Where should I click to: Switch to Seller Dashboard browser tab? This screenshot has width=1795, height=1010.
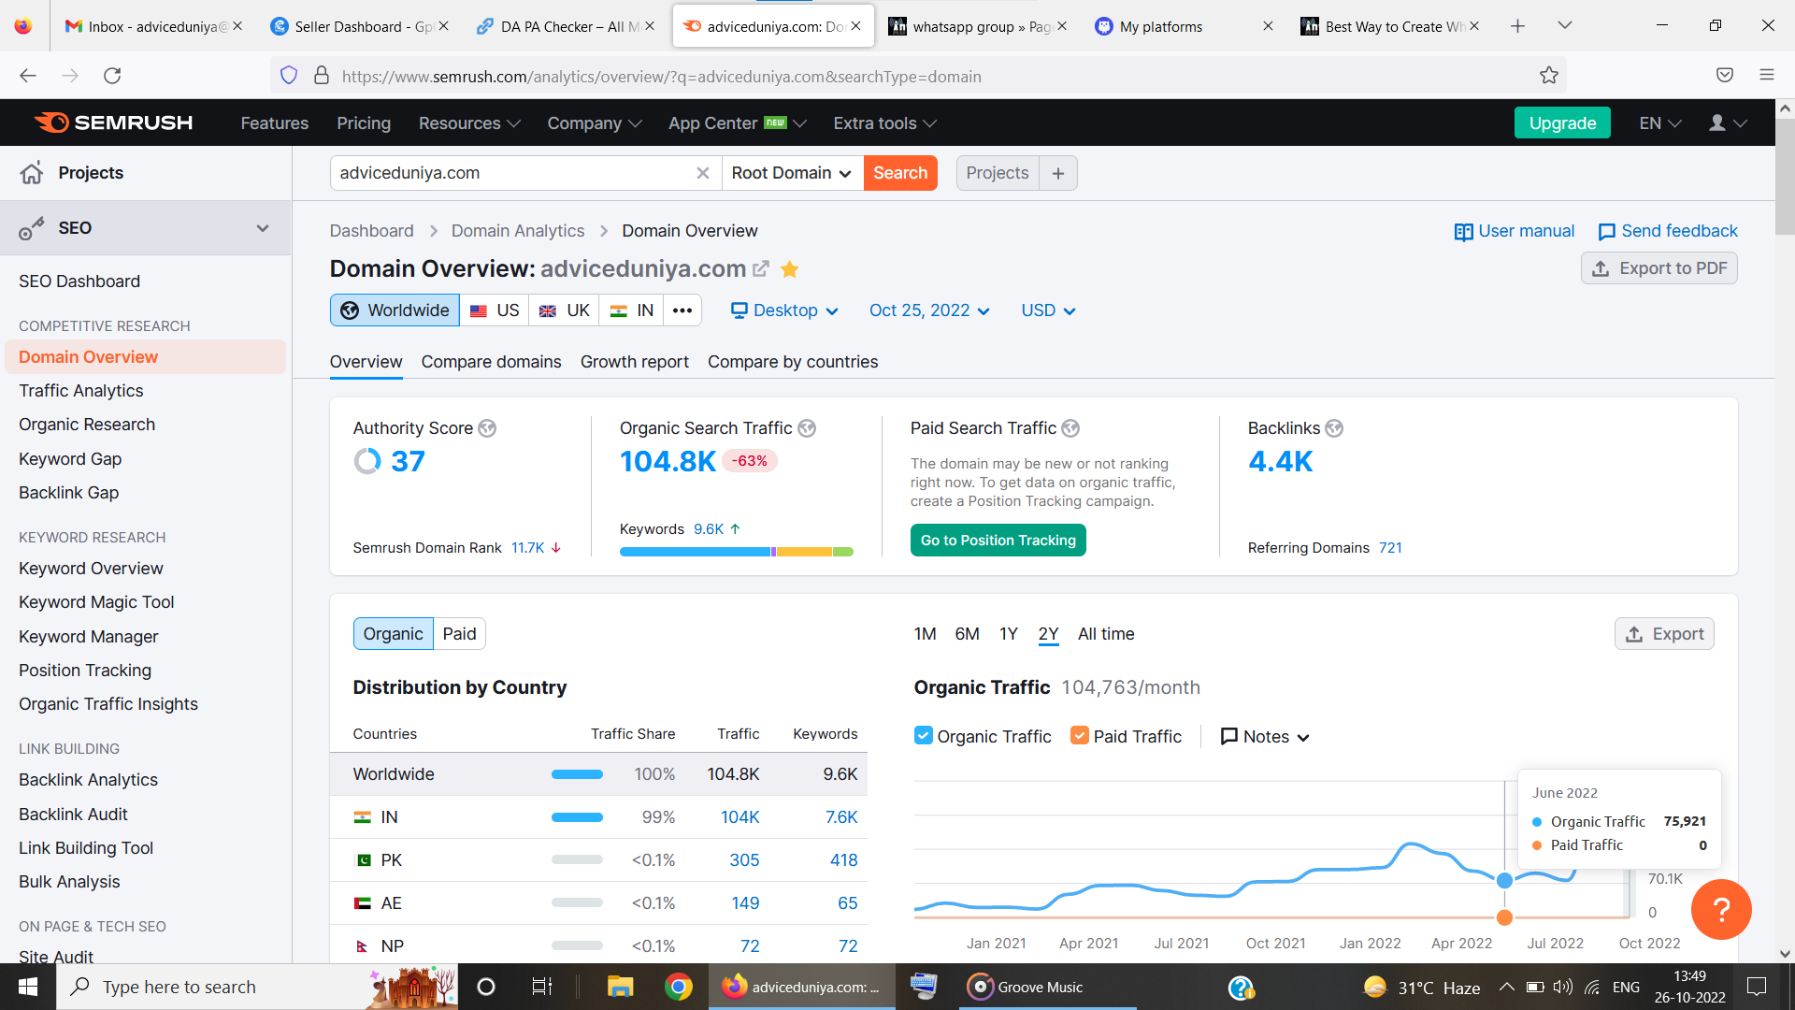tap(358, 26)
